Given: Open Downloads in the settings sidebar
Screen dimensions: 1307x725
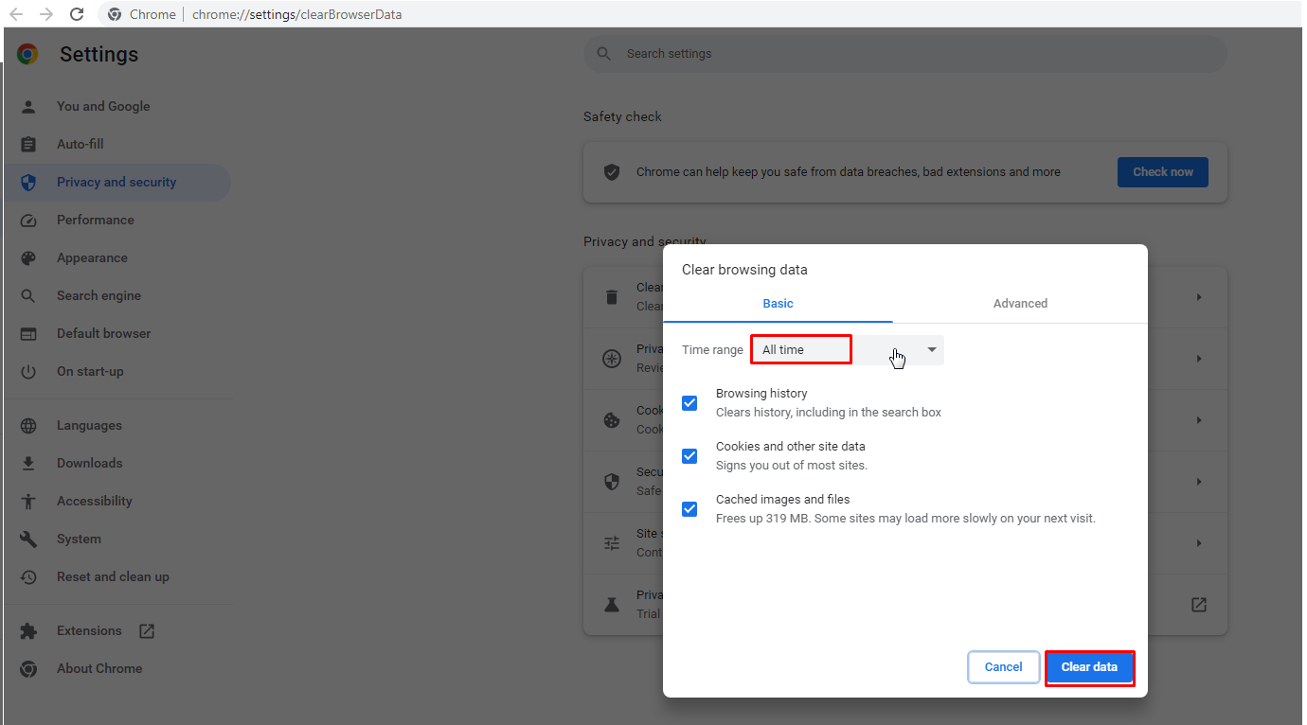Looking at the screenshot, I should coord(89,464).
